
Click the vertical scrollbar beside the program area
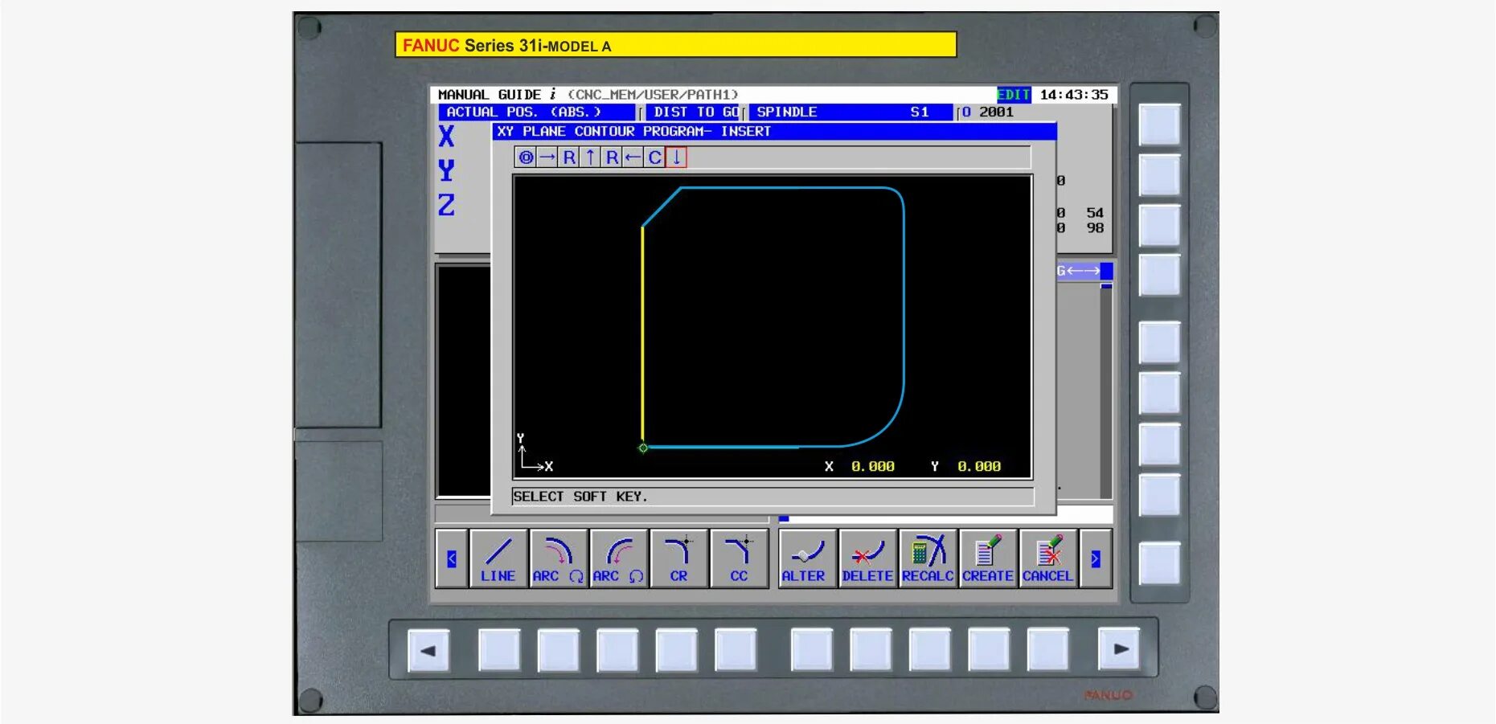tap(1106, 391)
